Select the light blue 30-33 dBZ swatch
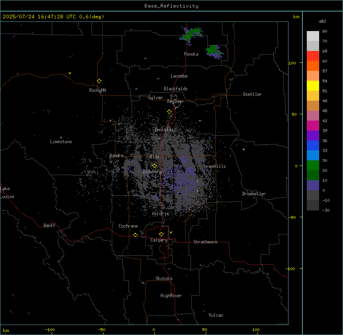Viewport: 343px width, 335px height. click(x=313, y=156)
